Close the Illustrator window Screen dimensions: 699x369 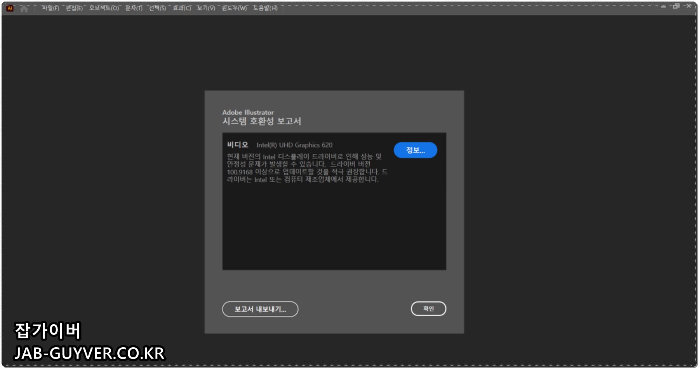(689, 6)
